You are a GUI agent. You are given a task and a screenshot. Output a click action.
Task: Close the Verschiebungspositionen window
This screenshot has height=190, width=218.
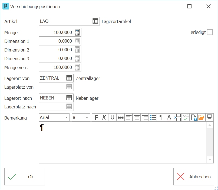[209, 6]
